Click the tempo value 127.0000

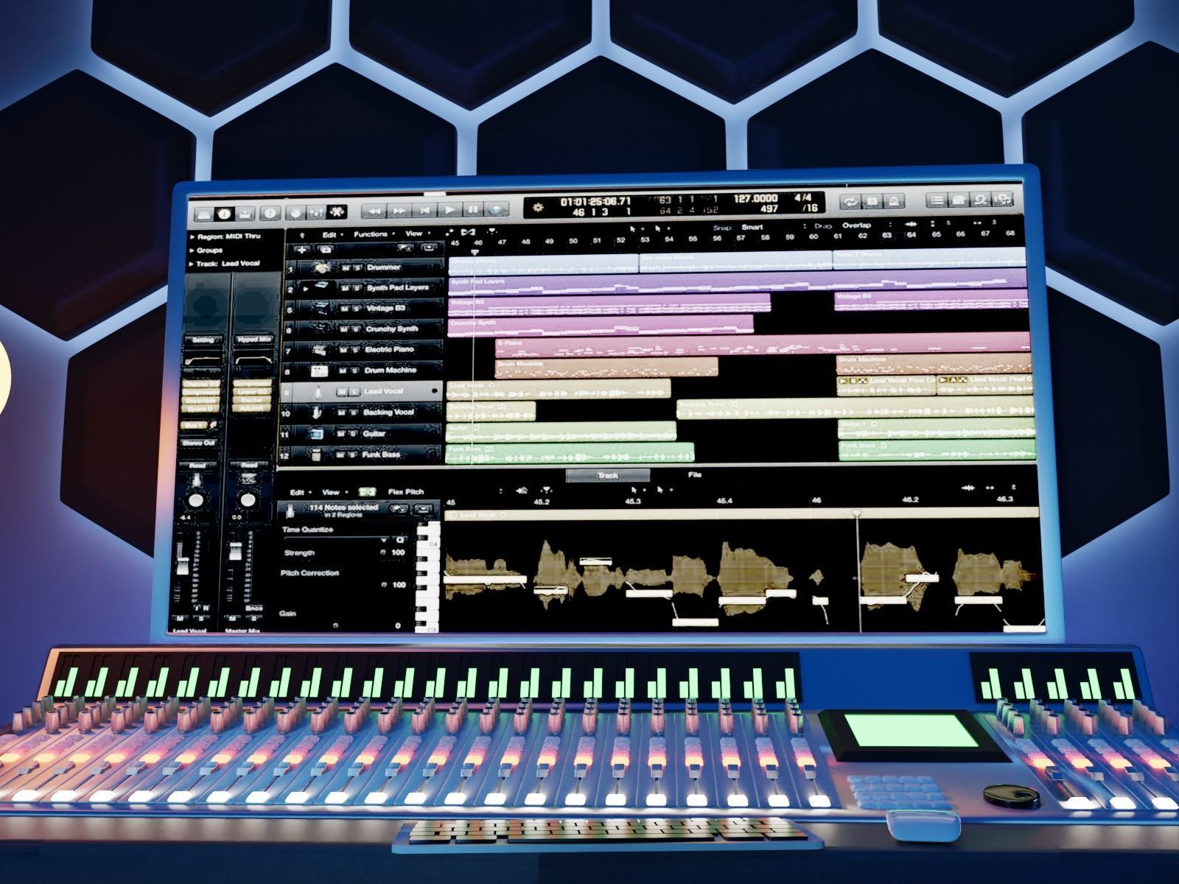(x=755, y=198)
